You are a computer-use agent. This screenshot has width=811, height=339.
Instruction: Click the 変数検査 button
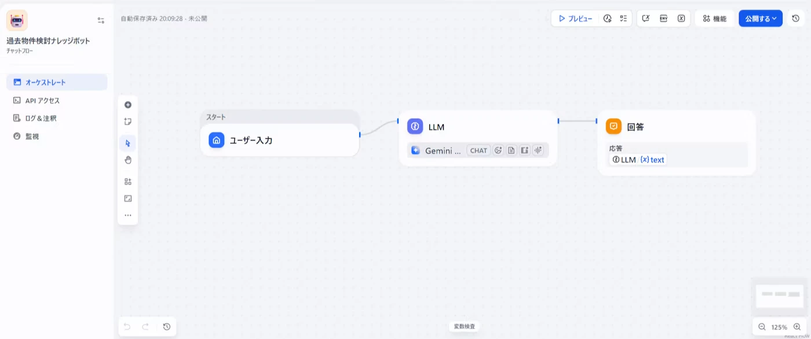pyautogui.click(x=464, y=327)
